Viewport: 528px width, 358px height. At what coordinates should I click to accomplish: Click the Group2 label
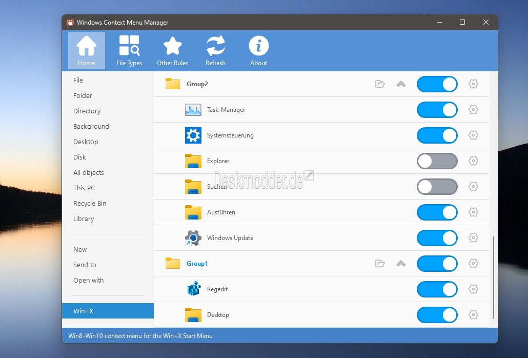pos(197,84)
